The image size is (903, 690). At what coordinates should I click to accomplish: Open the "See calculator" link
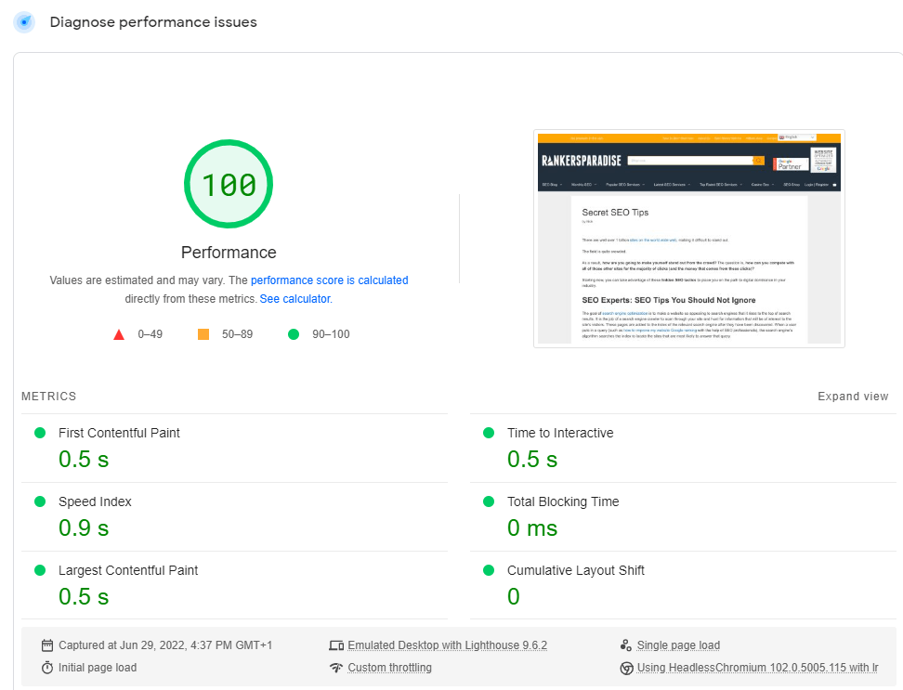[x=294, y=299]
